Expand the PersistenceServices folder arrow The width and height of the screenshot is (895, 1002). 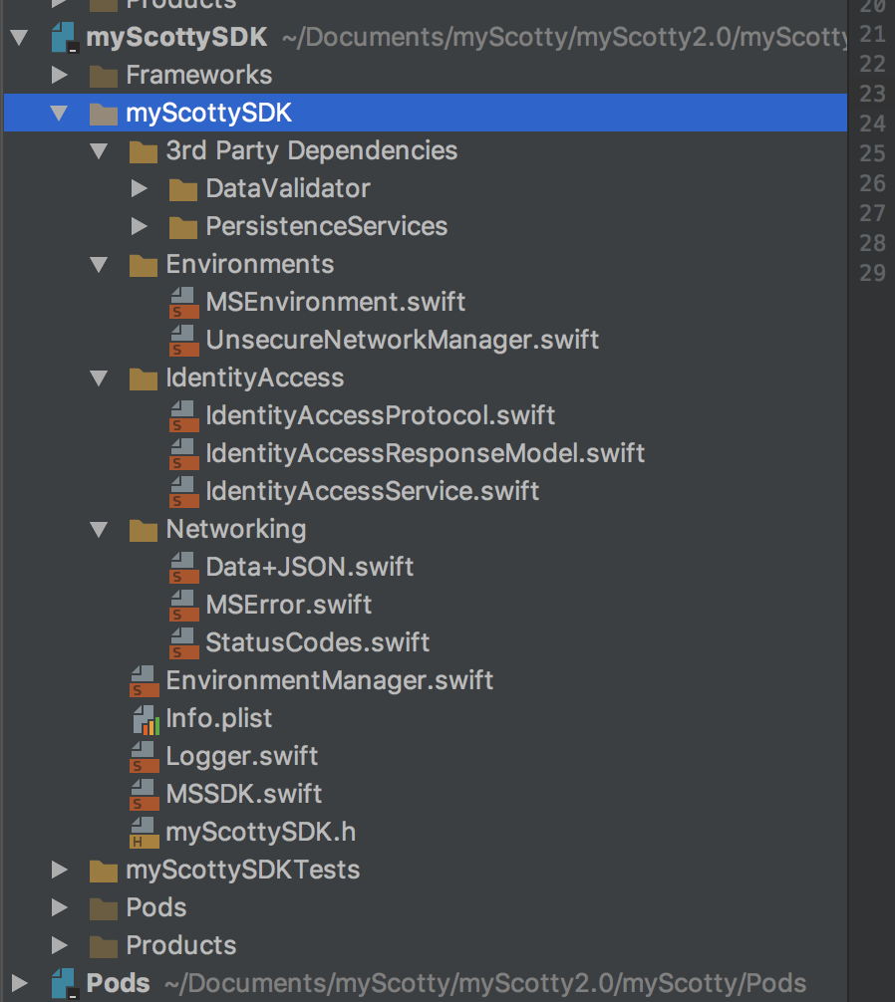139,226
